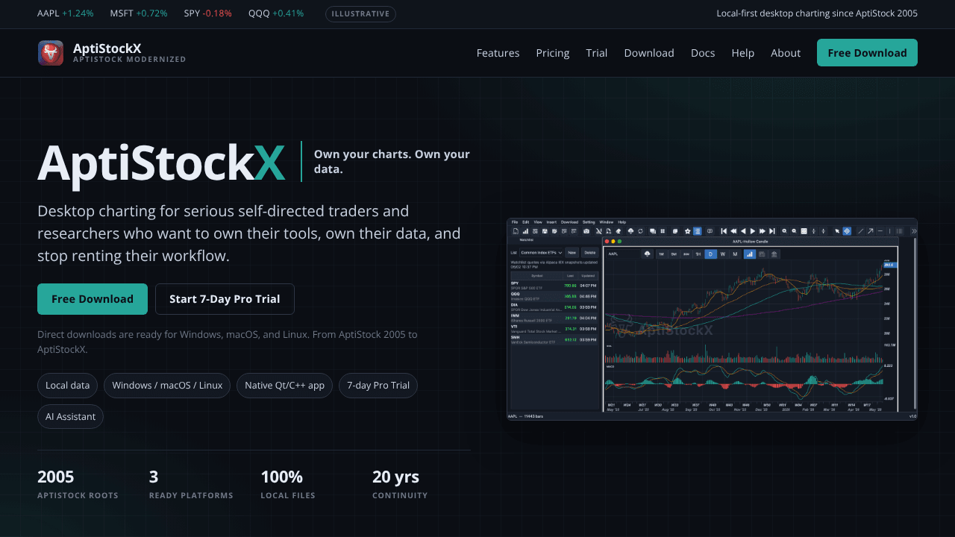The width and height of the screenshot is (955, 537).
Task: Select the 5M interval button
Action: coord(674,254)
